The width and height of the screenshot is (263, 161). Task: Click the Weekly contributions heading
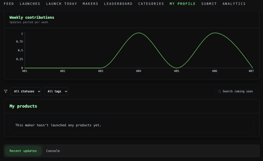(32, 17)
